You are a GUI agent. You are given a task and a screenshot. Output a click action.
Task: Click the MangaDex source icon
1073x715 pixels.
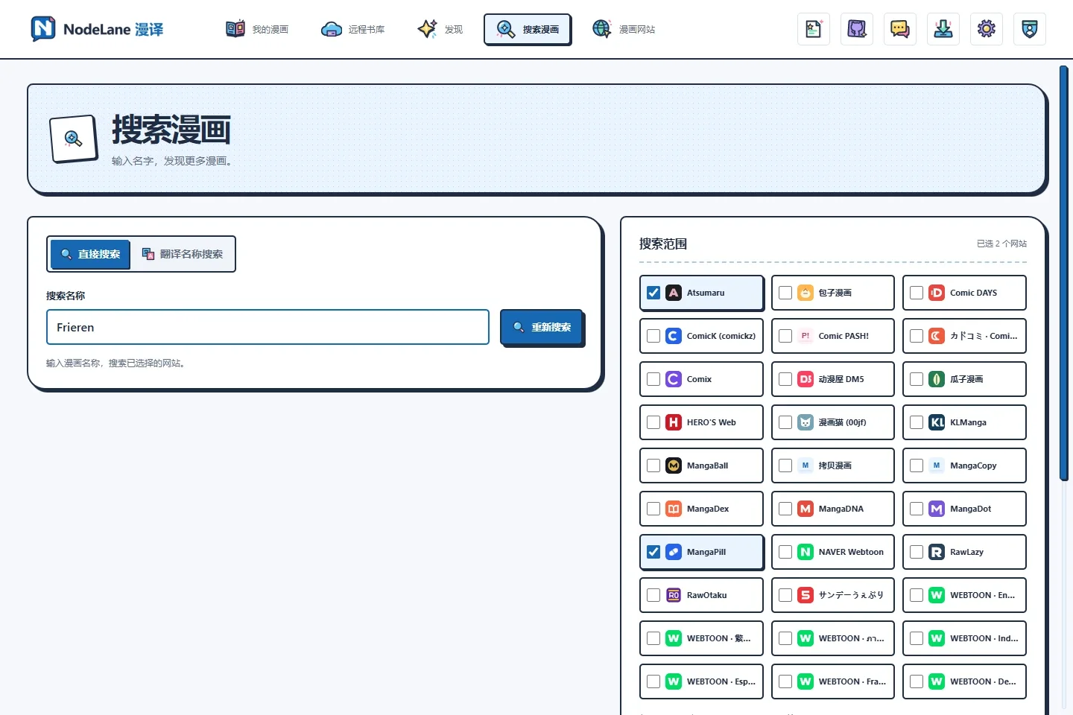pyautogui.click(x=674, y=509)
